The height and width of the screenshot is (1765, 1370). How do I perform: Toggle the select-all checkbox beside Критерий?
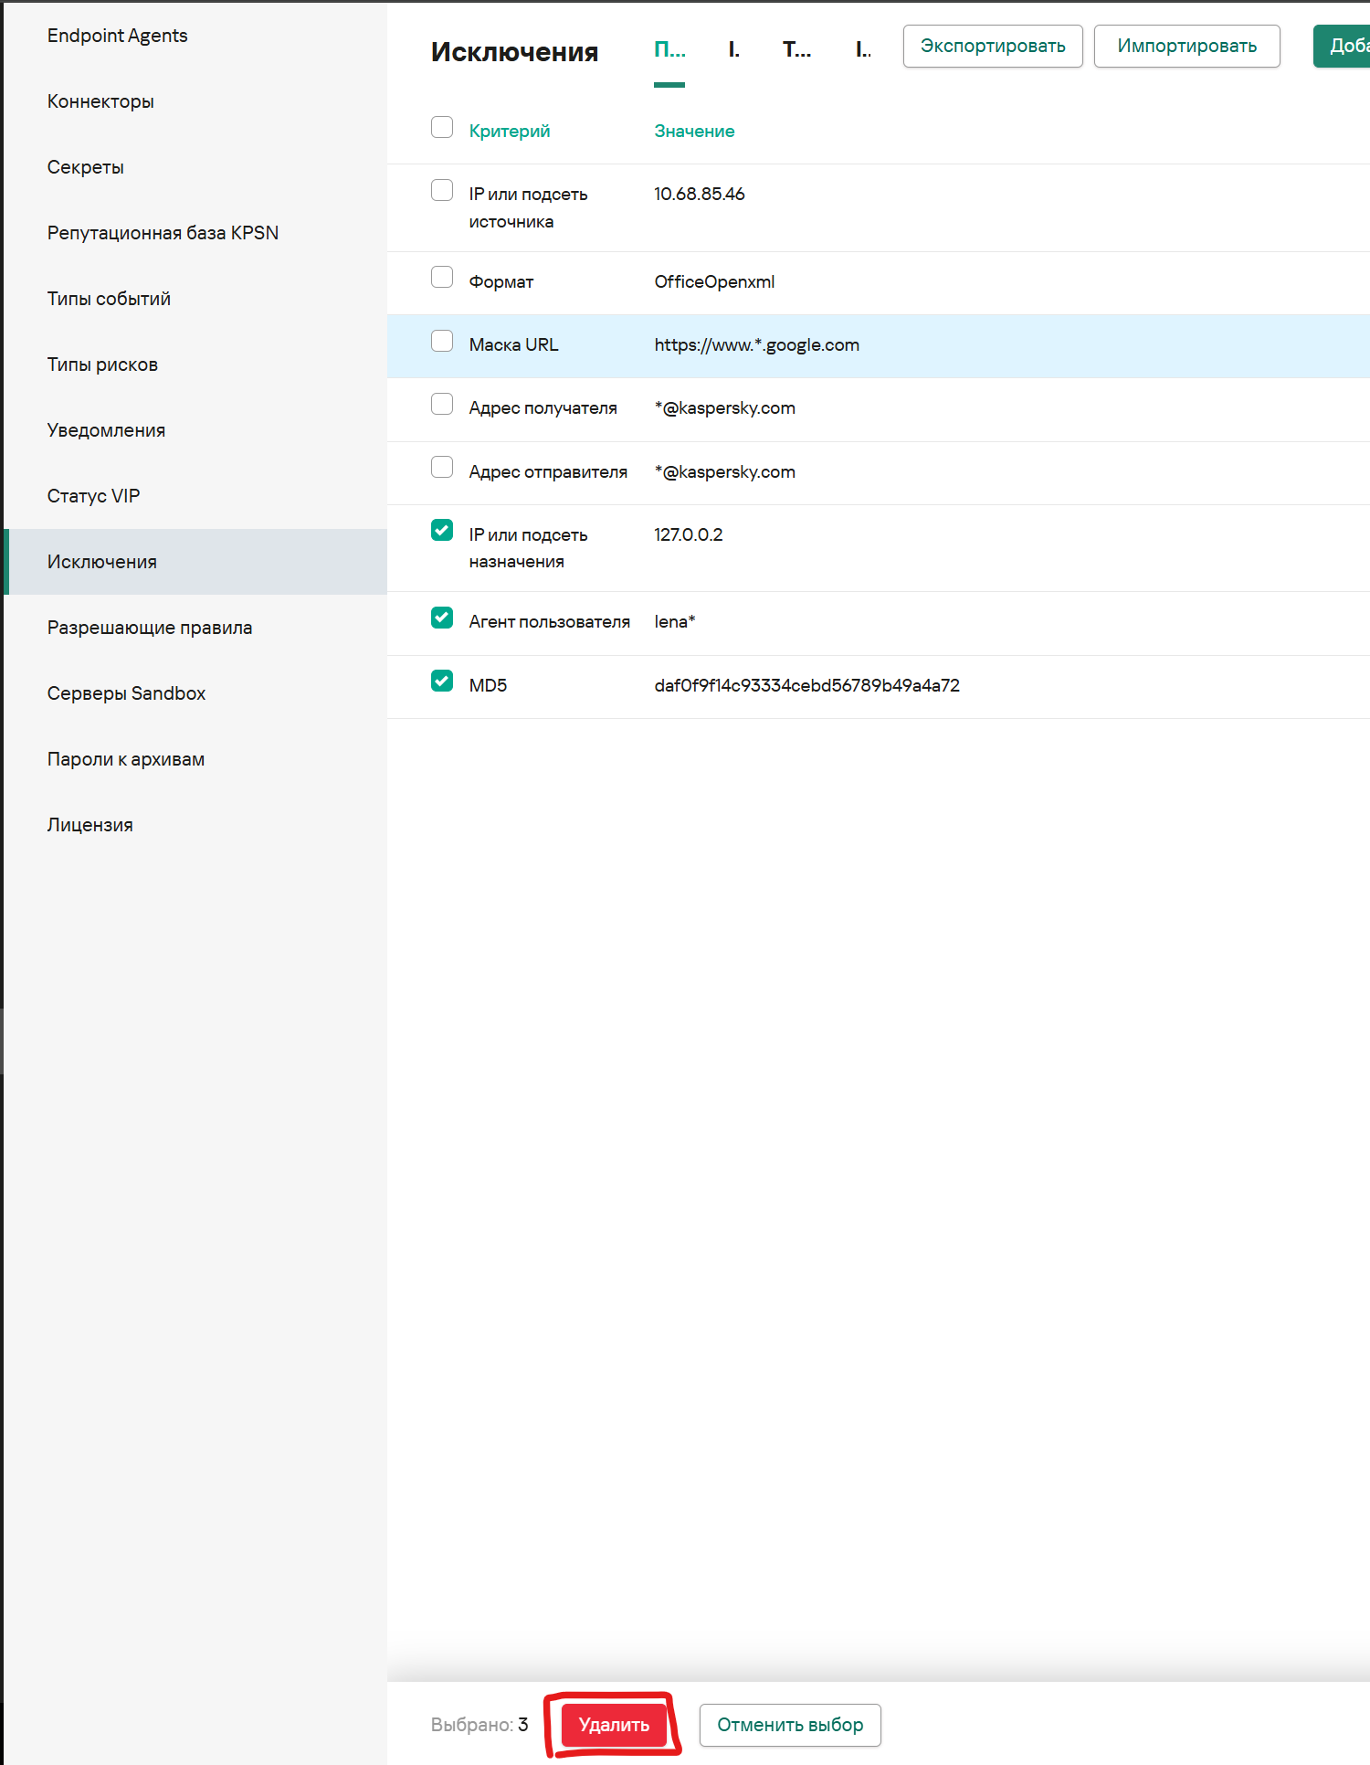[442, 128]
